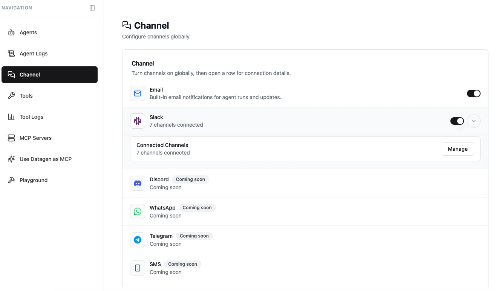Click "Turn channels on globally" instruction text

coord(211,73)
